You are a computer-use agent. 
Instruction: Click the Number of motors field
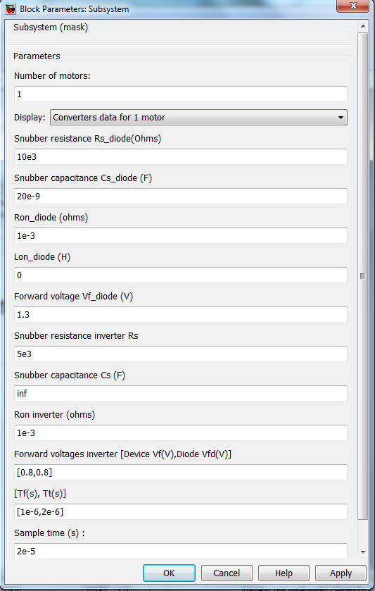181,94
